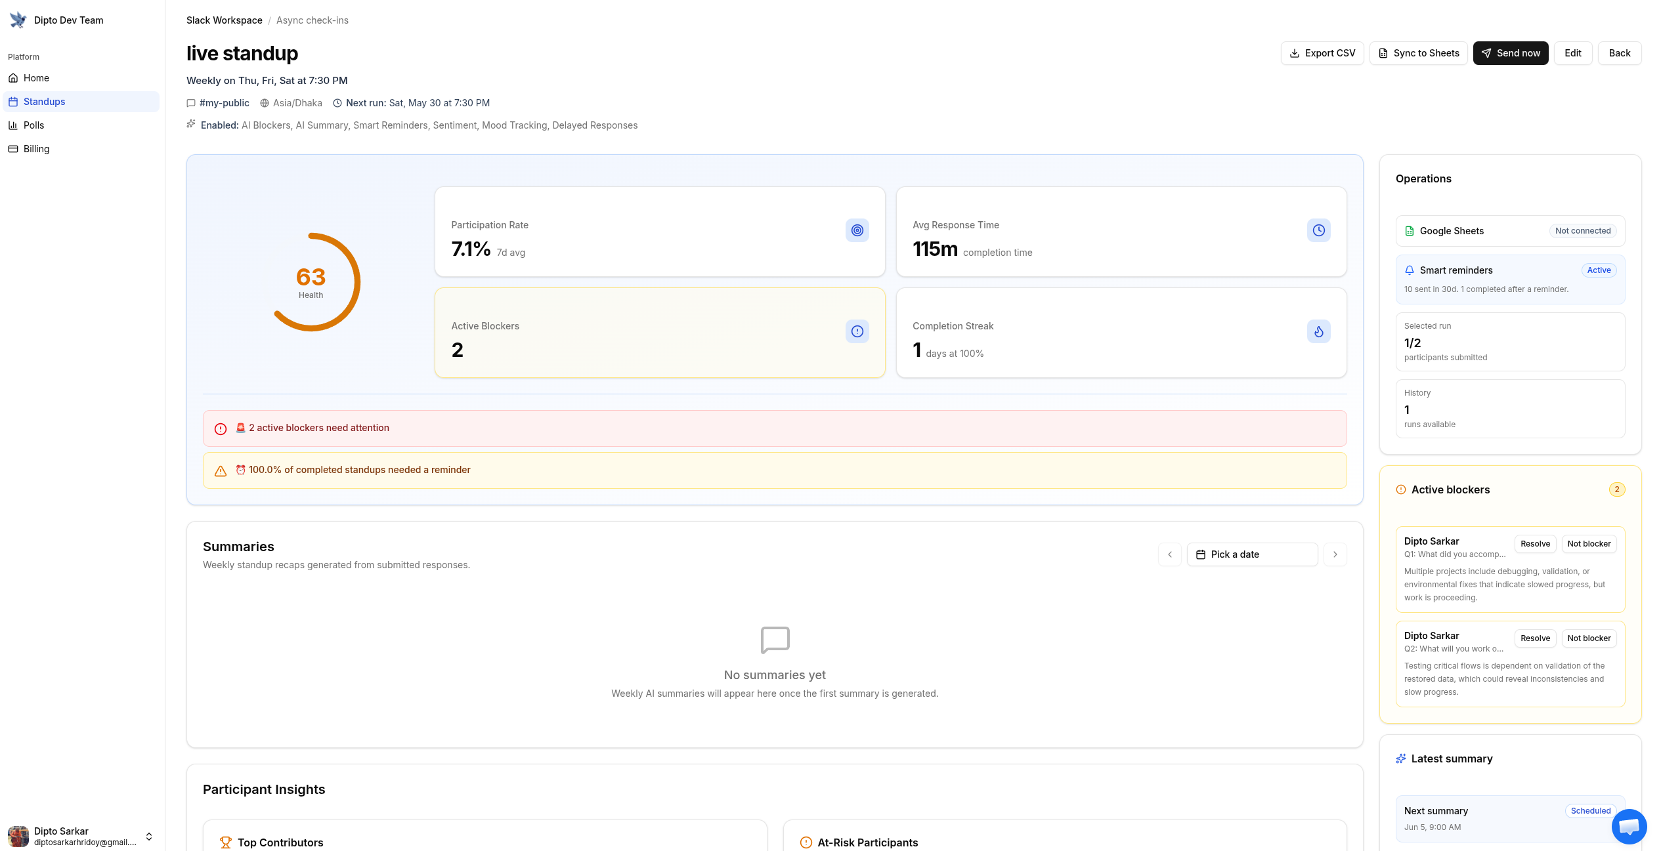Click the 2 active blockers alert banner
The width and height of the screenshot is (1661, 851).
[x=775, y=428]
